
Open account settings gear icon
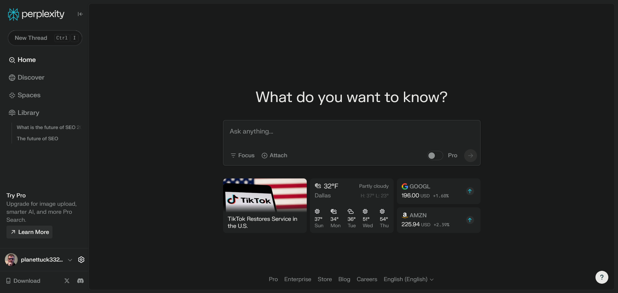pyautogui.click(x=81, y=260)
